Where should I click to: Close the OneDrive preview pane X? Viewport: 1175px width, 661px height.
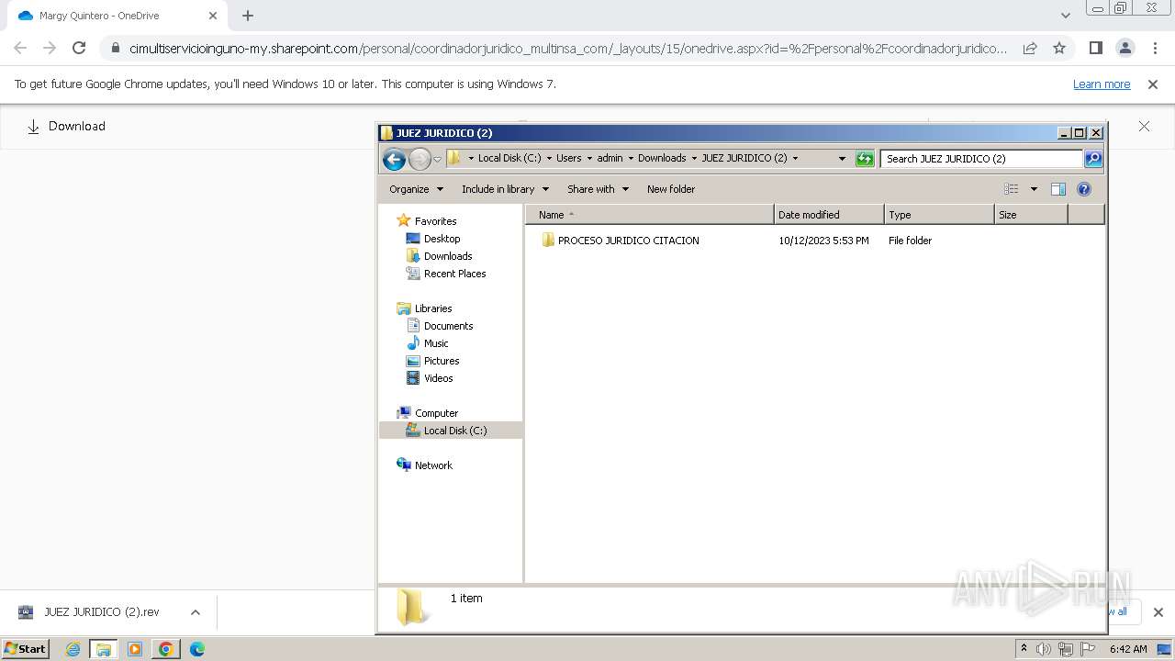coord(1144,127)
